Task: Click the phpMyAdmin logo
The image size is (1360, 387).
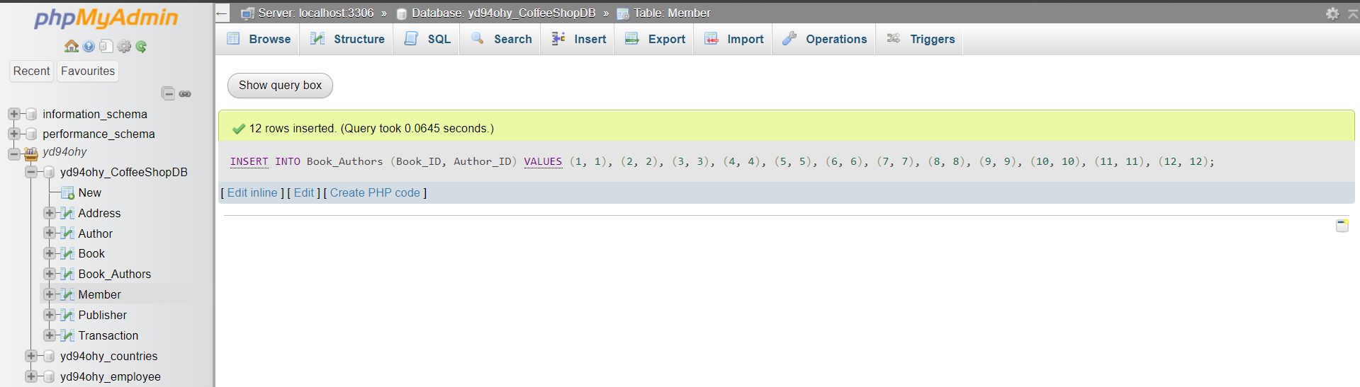Action: coord(106,18)
